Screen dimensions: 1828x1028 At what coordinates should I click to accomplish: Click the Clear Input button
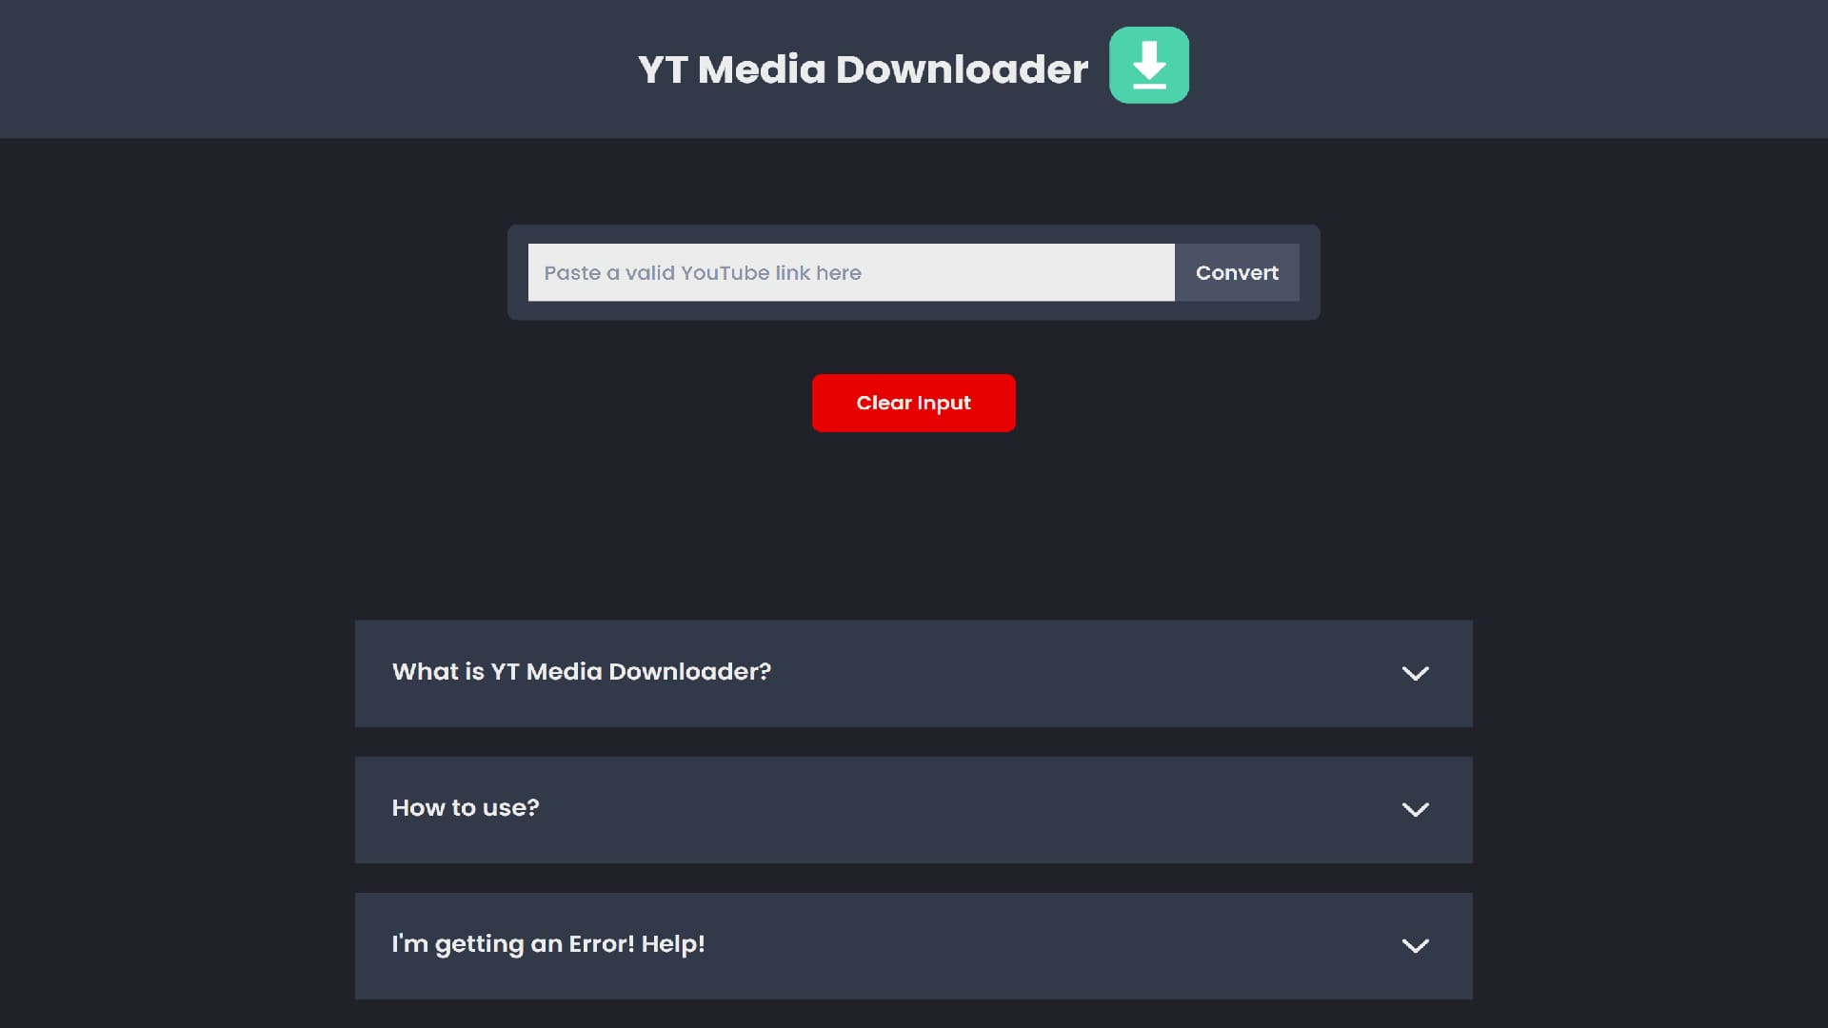click(x=913, y=403)
